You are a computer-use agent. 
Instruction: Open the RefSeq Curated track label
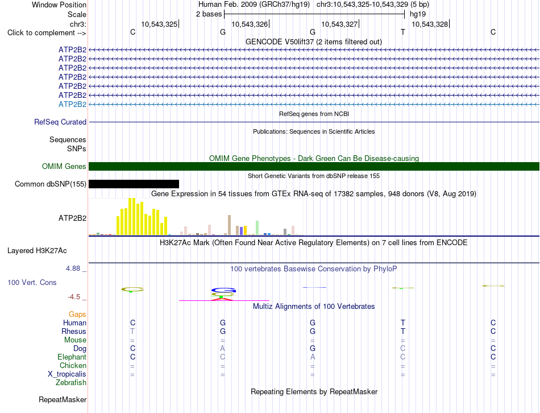(60, 122)
